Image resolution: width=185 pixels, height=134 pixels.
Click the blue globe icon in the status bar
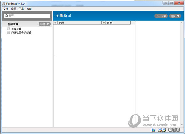click(x=154, y=130)
